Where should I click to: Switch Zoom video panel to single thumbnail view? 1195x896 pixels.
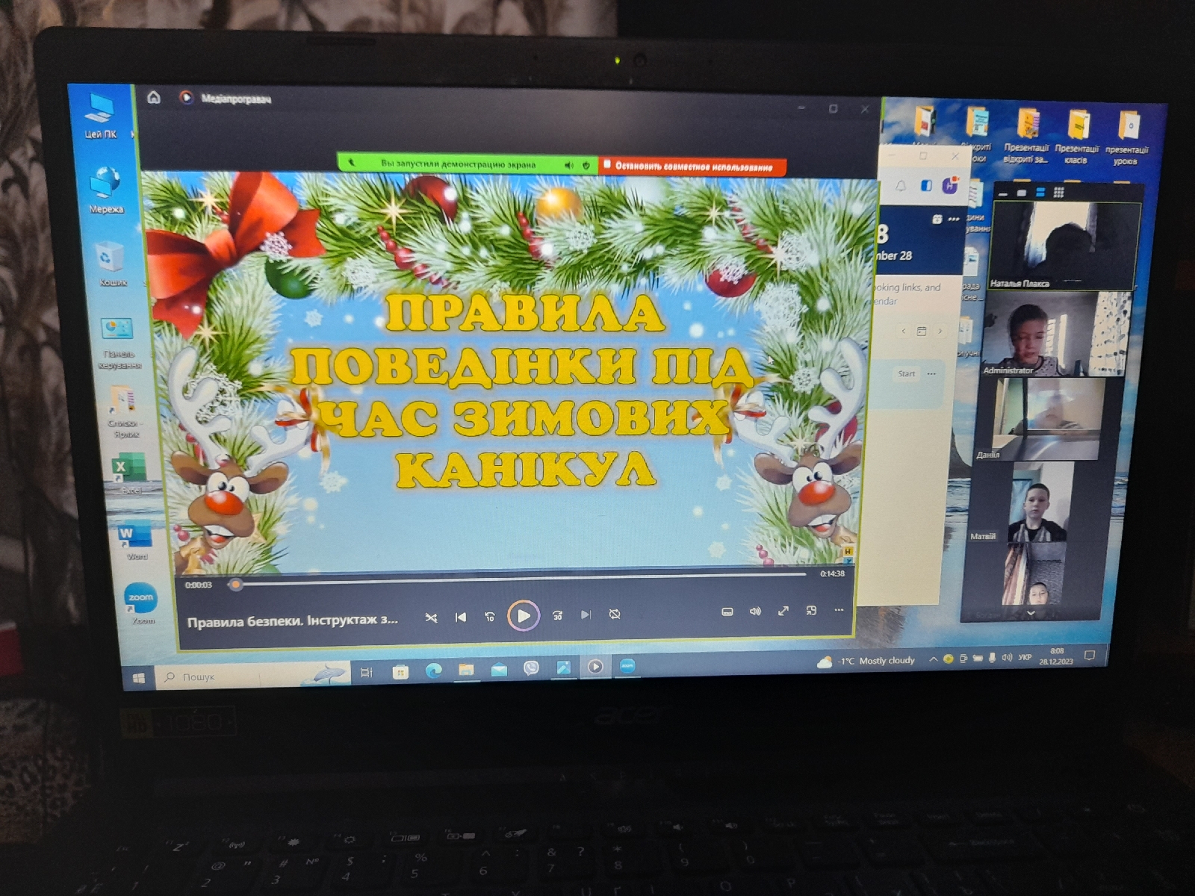click(1021, 193)
